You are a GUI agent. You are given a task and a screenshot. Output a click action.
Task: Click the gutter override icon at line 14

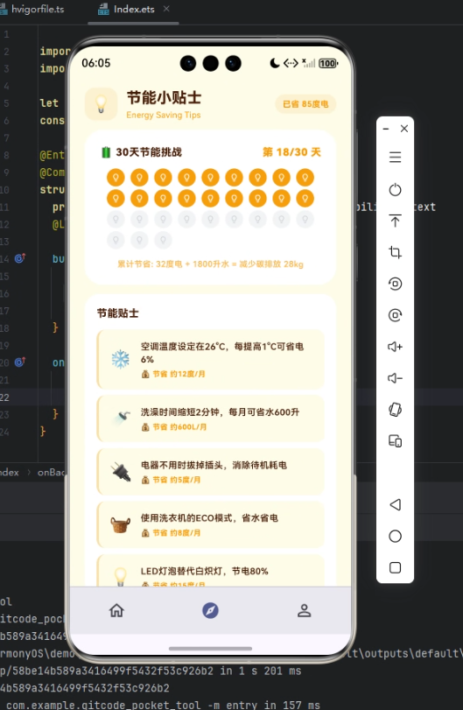tap(20, 258)
